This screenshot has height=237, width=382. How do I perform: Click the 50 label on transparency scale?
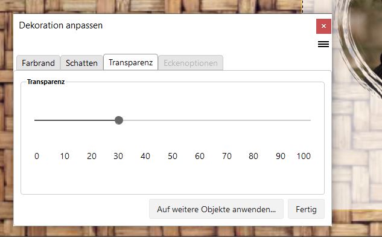173,156
